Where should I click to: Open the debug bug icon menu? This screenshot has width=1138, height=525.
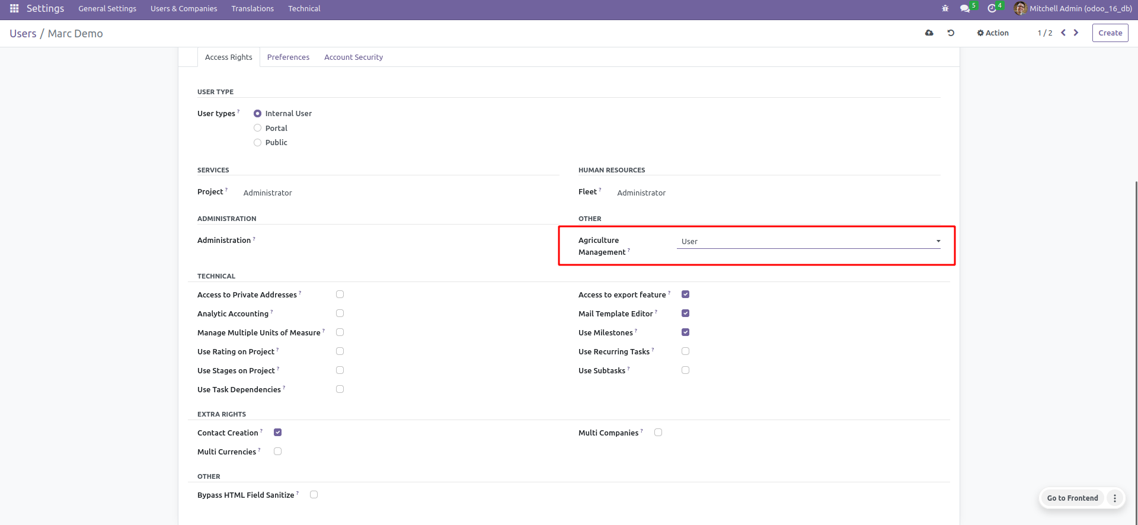click(x=945, y=8)
